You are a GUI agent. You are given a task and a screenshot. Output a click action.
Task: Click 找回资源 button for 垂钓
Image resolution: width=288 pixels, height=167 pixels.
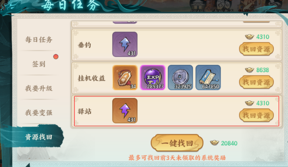(x=256, y=49)
